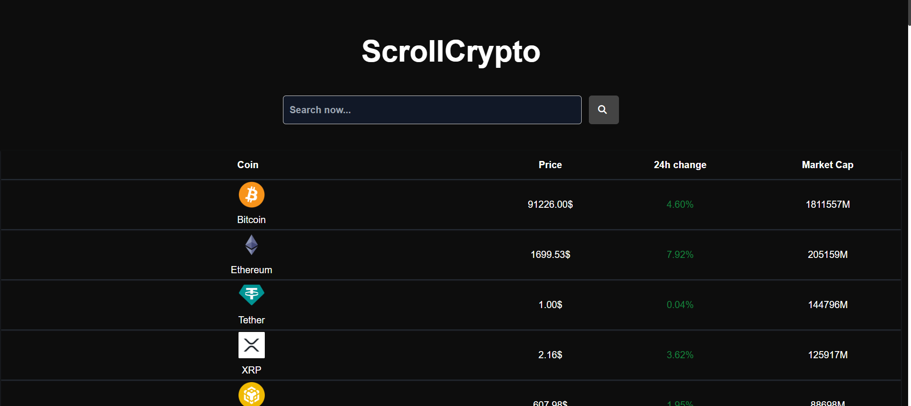Click the Coin column header
Viewport: 911px width, 406px height.
click(x=248, y=165)
